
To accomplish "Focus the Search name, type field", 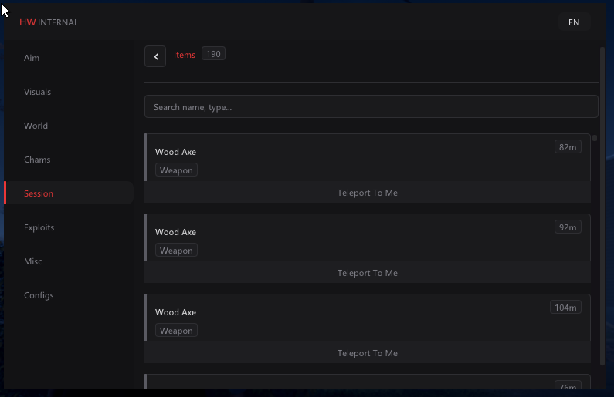I will click(371, 106).
